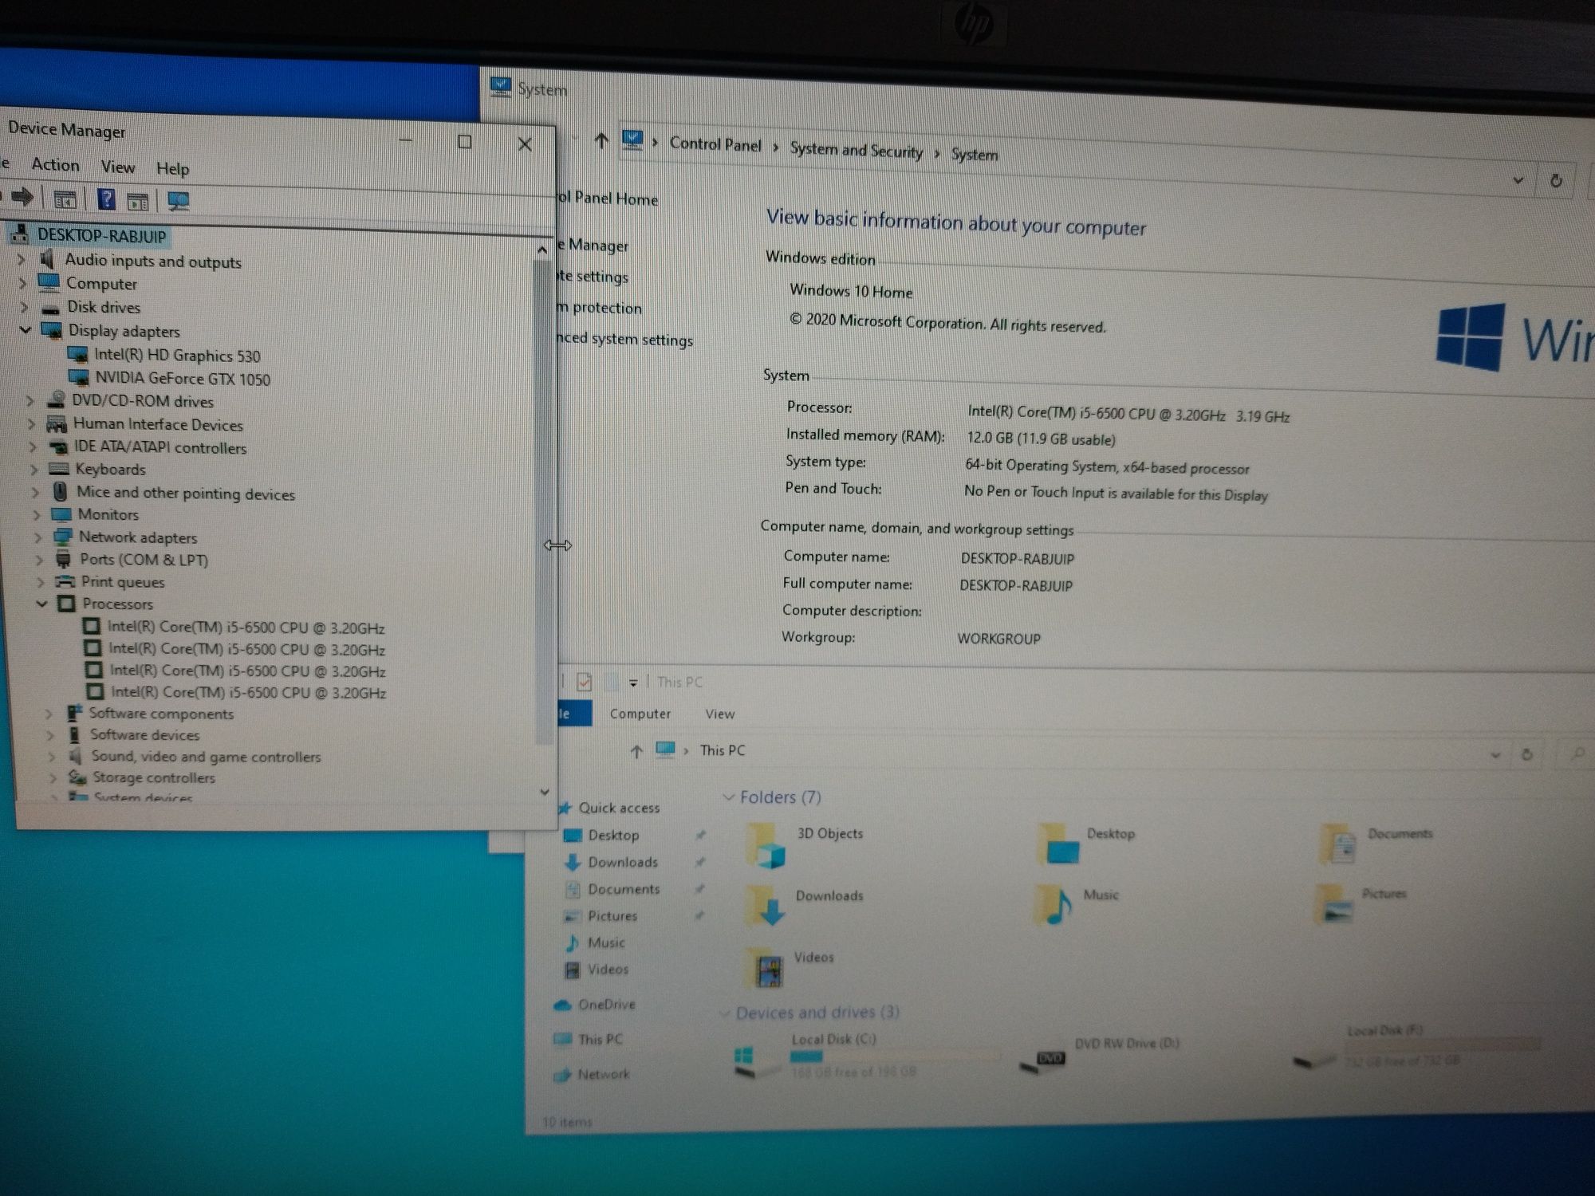Expand Human Interface Devices
1595x1196 pixels.
point(32,424)
